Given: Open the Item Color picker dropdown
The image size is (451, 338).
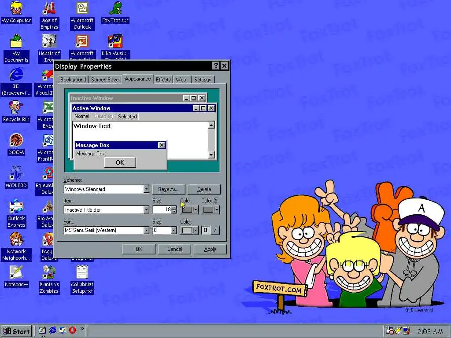Looking at the screenshot, I should [189, 209].
